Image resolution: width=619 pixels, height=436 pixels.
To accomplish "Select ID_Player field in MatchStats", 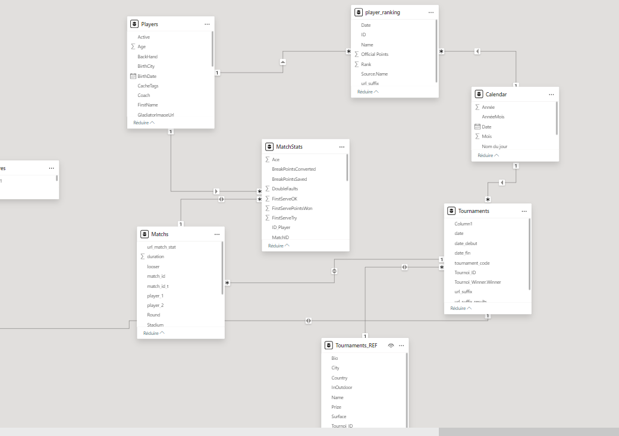I will (281, 227).
